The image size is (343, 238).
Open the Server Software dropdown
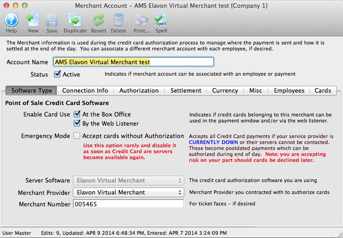[x=129, y=180]
